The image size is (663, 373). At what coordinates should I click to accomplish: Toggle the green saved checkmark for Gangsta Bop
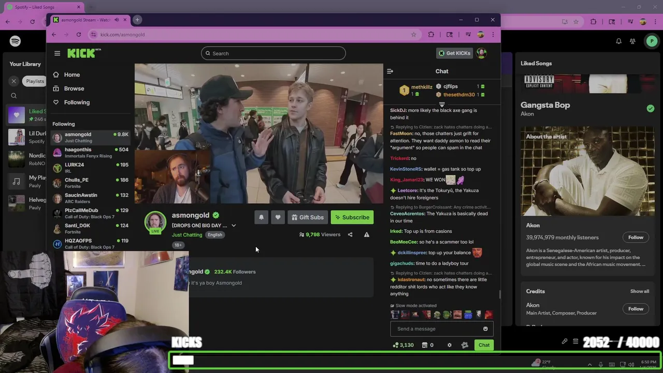tap(651, 108)
